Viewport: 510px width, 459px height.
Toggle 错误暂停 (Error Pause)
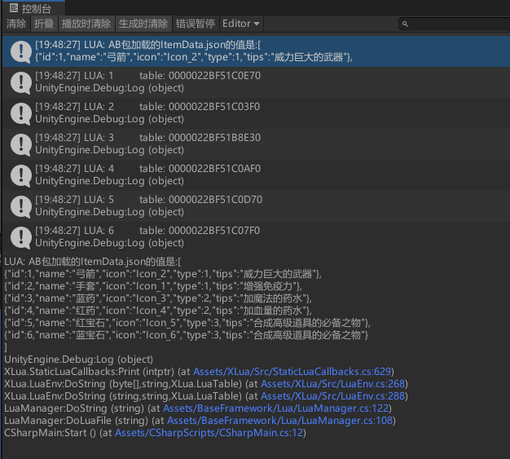(x=196, y=24)
